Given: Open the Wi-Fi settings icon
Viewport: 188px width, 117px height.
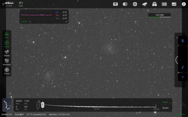Looking at the screenshot, I should 115,4.
